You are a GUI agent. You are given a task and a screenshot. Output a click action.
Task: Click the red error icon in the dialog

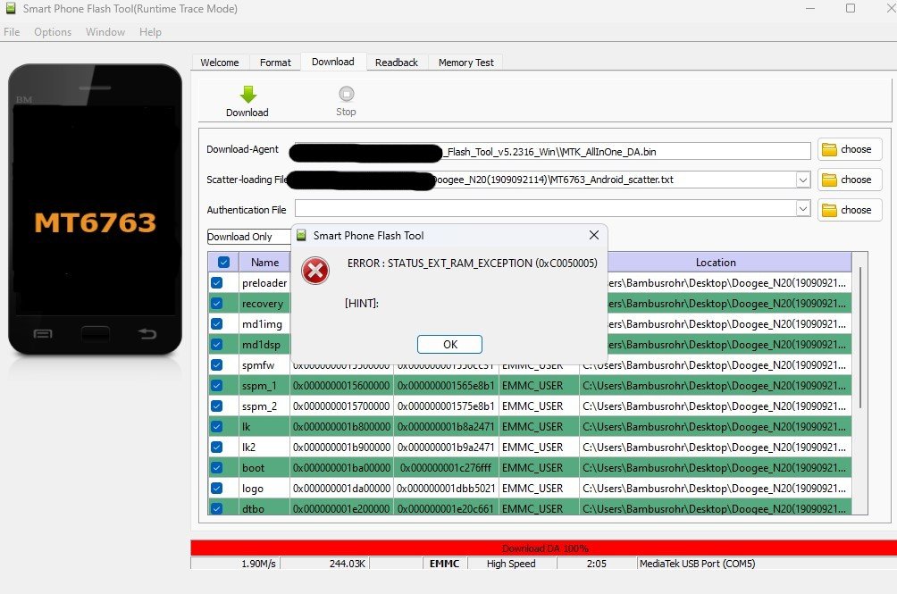point(315,271)
